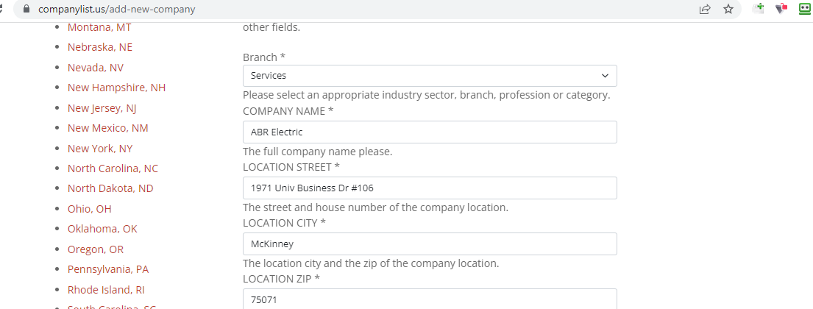Click the padlock site info icon
The image size is (813, 309).
(27, 10)
